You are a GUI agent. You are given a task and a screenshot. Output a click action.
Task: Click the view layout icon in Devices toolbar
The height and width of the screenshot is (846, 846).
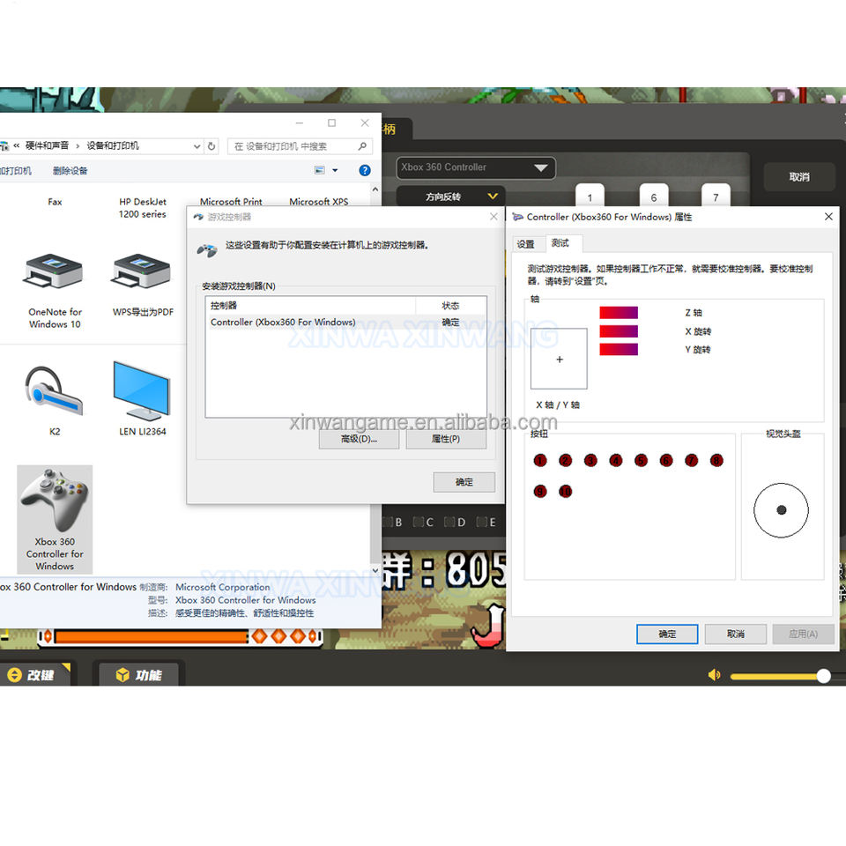click(x=319, y=170)
